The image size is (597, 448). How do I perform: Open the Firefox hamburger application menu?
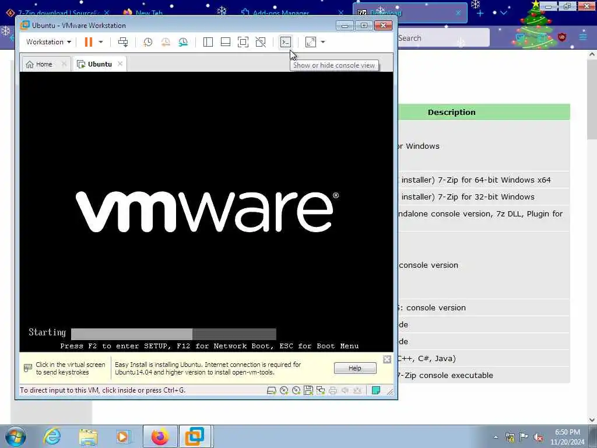click(583, 37)
